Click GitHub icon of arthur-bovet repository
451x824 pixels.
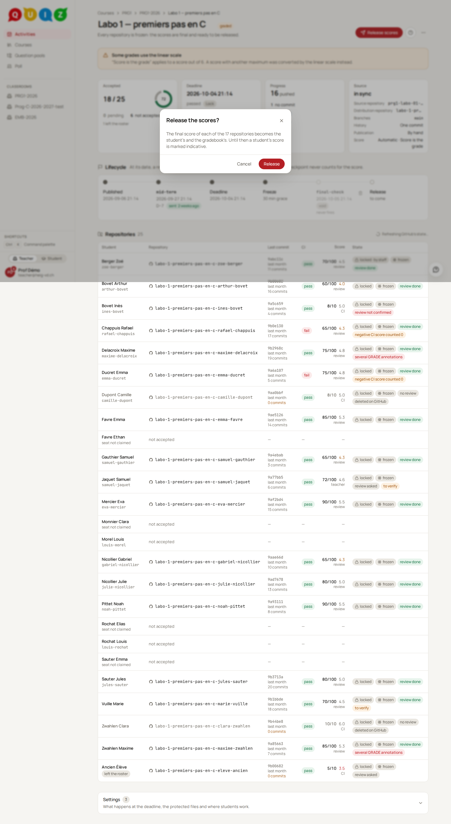pyautogui.click(x=151, y=286)
